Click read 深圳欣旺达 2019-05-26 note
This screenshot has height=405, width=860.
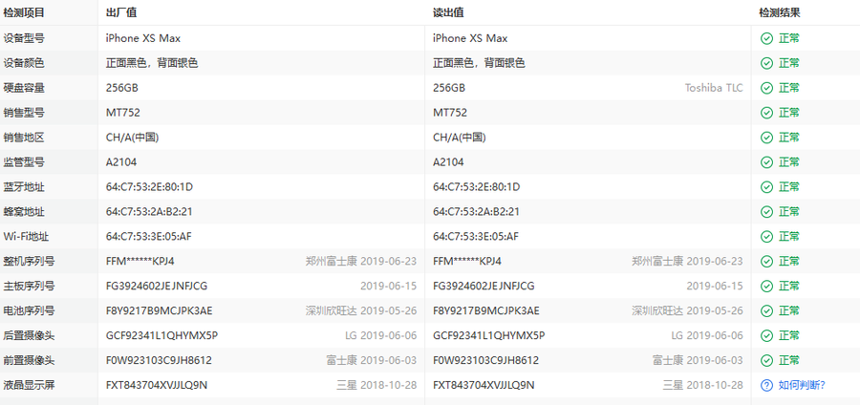[x=688, y=310]
